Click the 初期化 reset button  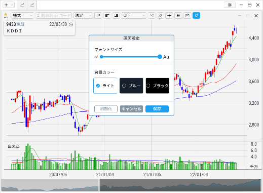click(106, 109)
